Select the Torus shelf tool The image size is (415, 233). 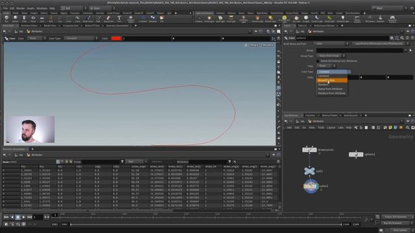tap(33, 19)
